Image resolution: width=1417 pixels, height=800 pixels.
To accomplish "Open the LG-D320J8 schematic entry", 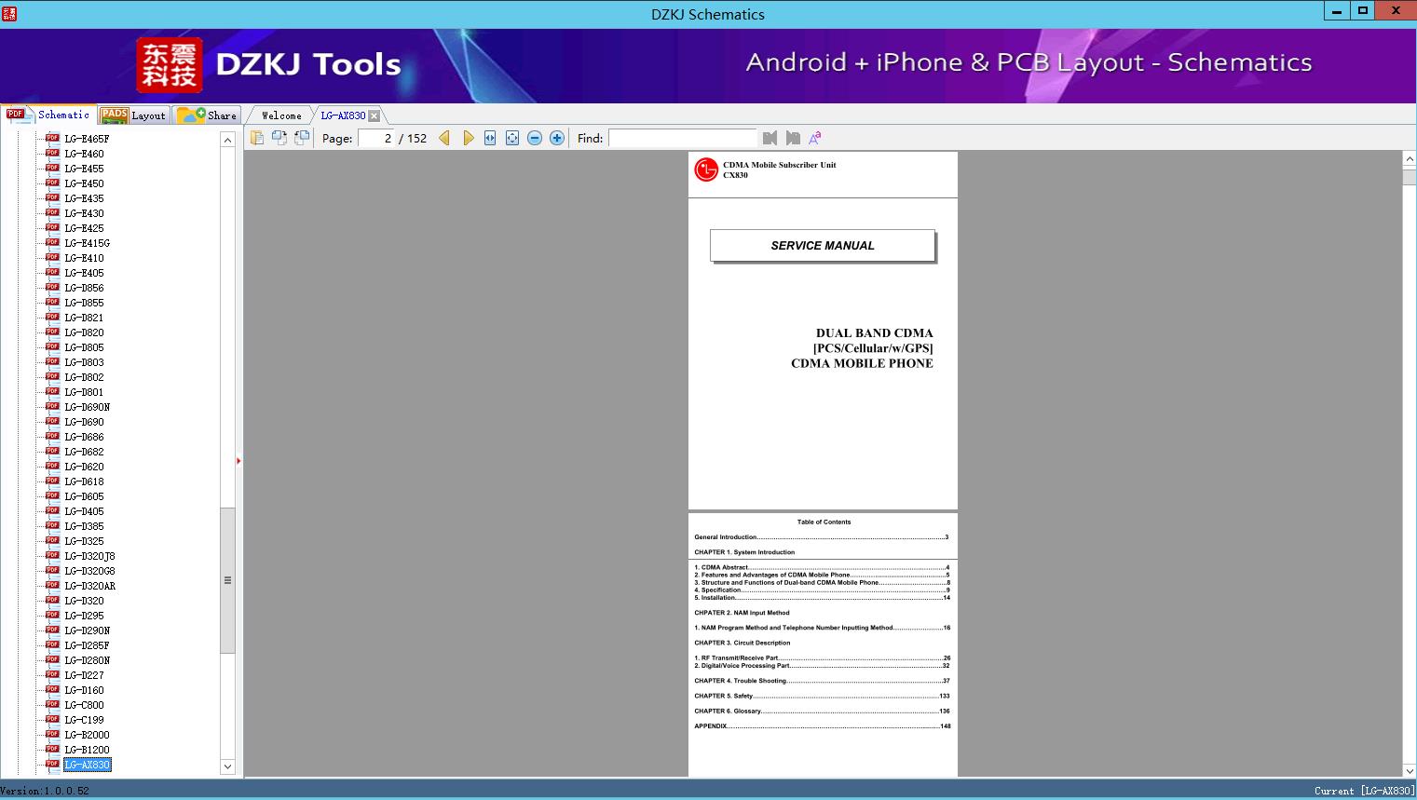I will point(89,556).
